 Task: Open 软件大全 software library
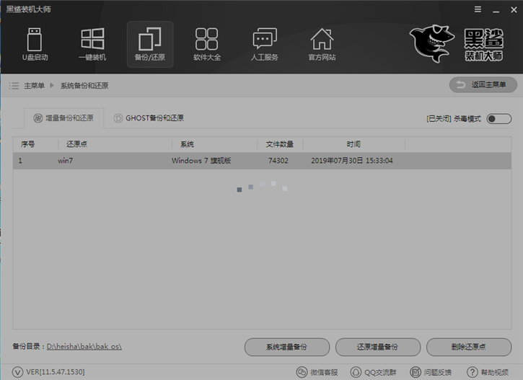tap(207, 43)
